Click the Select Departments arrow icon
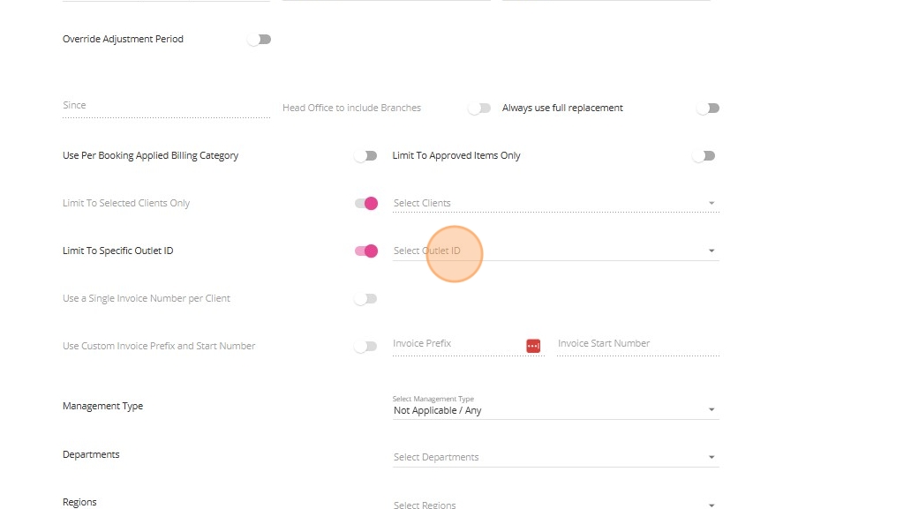 point(711,457)
